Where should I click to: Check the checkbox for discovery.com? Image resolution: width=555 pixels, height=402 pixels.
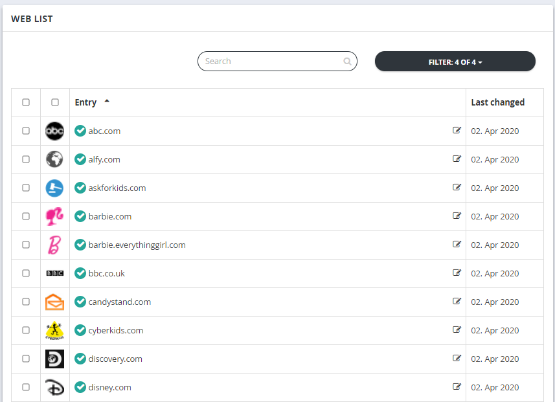pyautogui.click(x=26, y=359)
